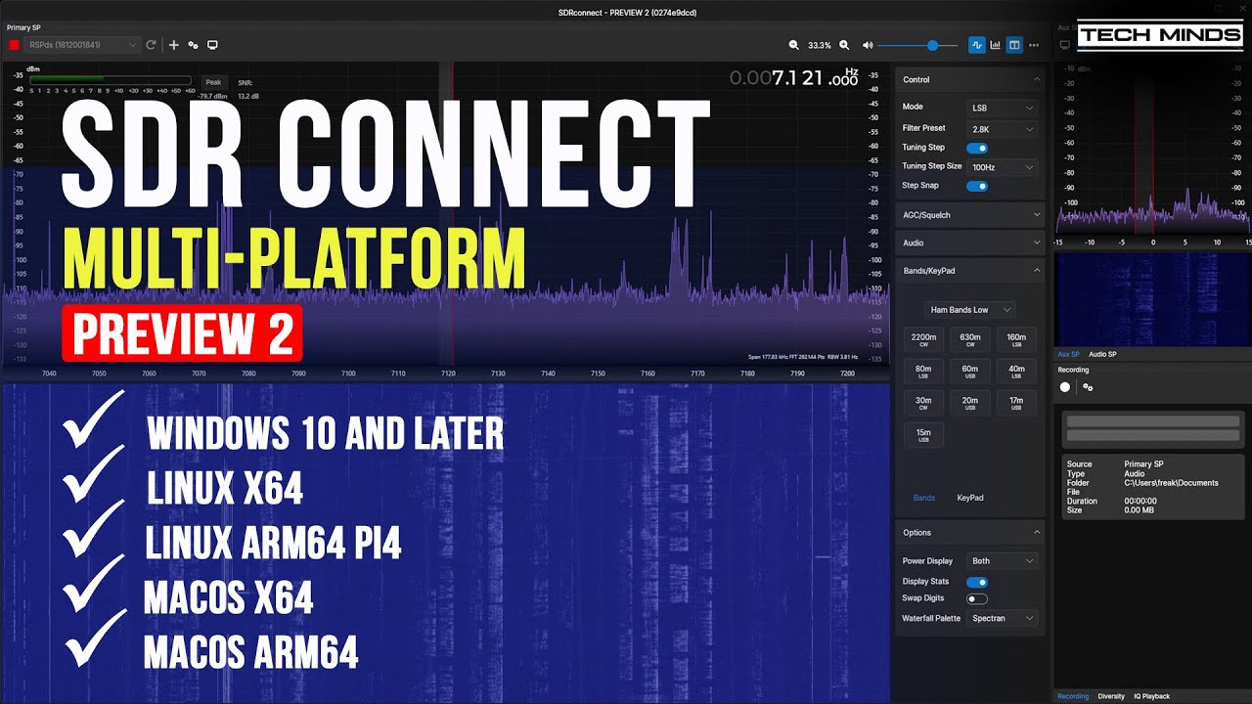Switch to the Audio SP tab
Screen dimensions: 1252x704
(1102, 354)
